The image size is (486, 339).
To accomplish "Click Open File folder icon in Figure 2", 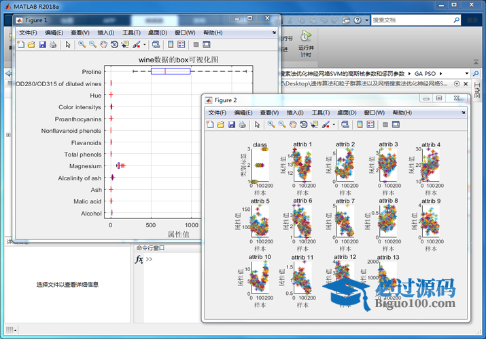I will [x=221, y=125].
